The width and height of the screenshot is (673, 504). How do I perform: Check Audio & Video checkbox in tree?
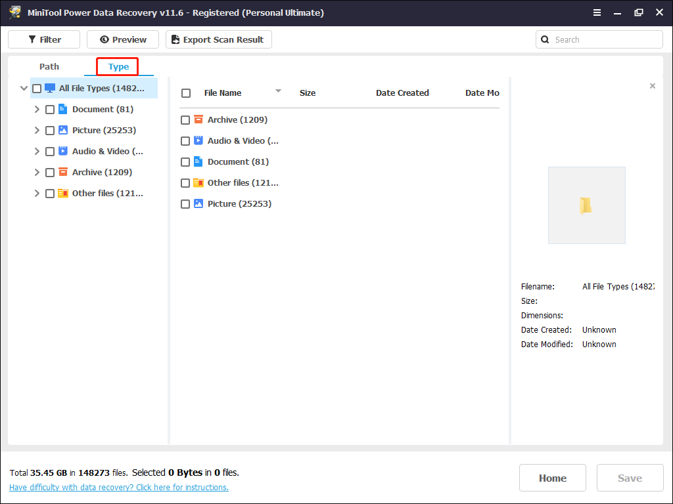click(50, 152)
